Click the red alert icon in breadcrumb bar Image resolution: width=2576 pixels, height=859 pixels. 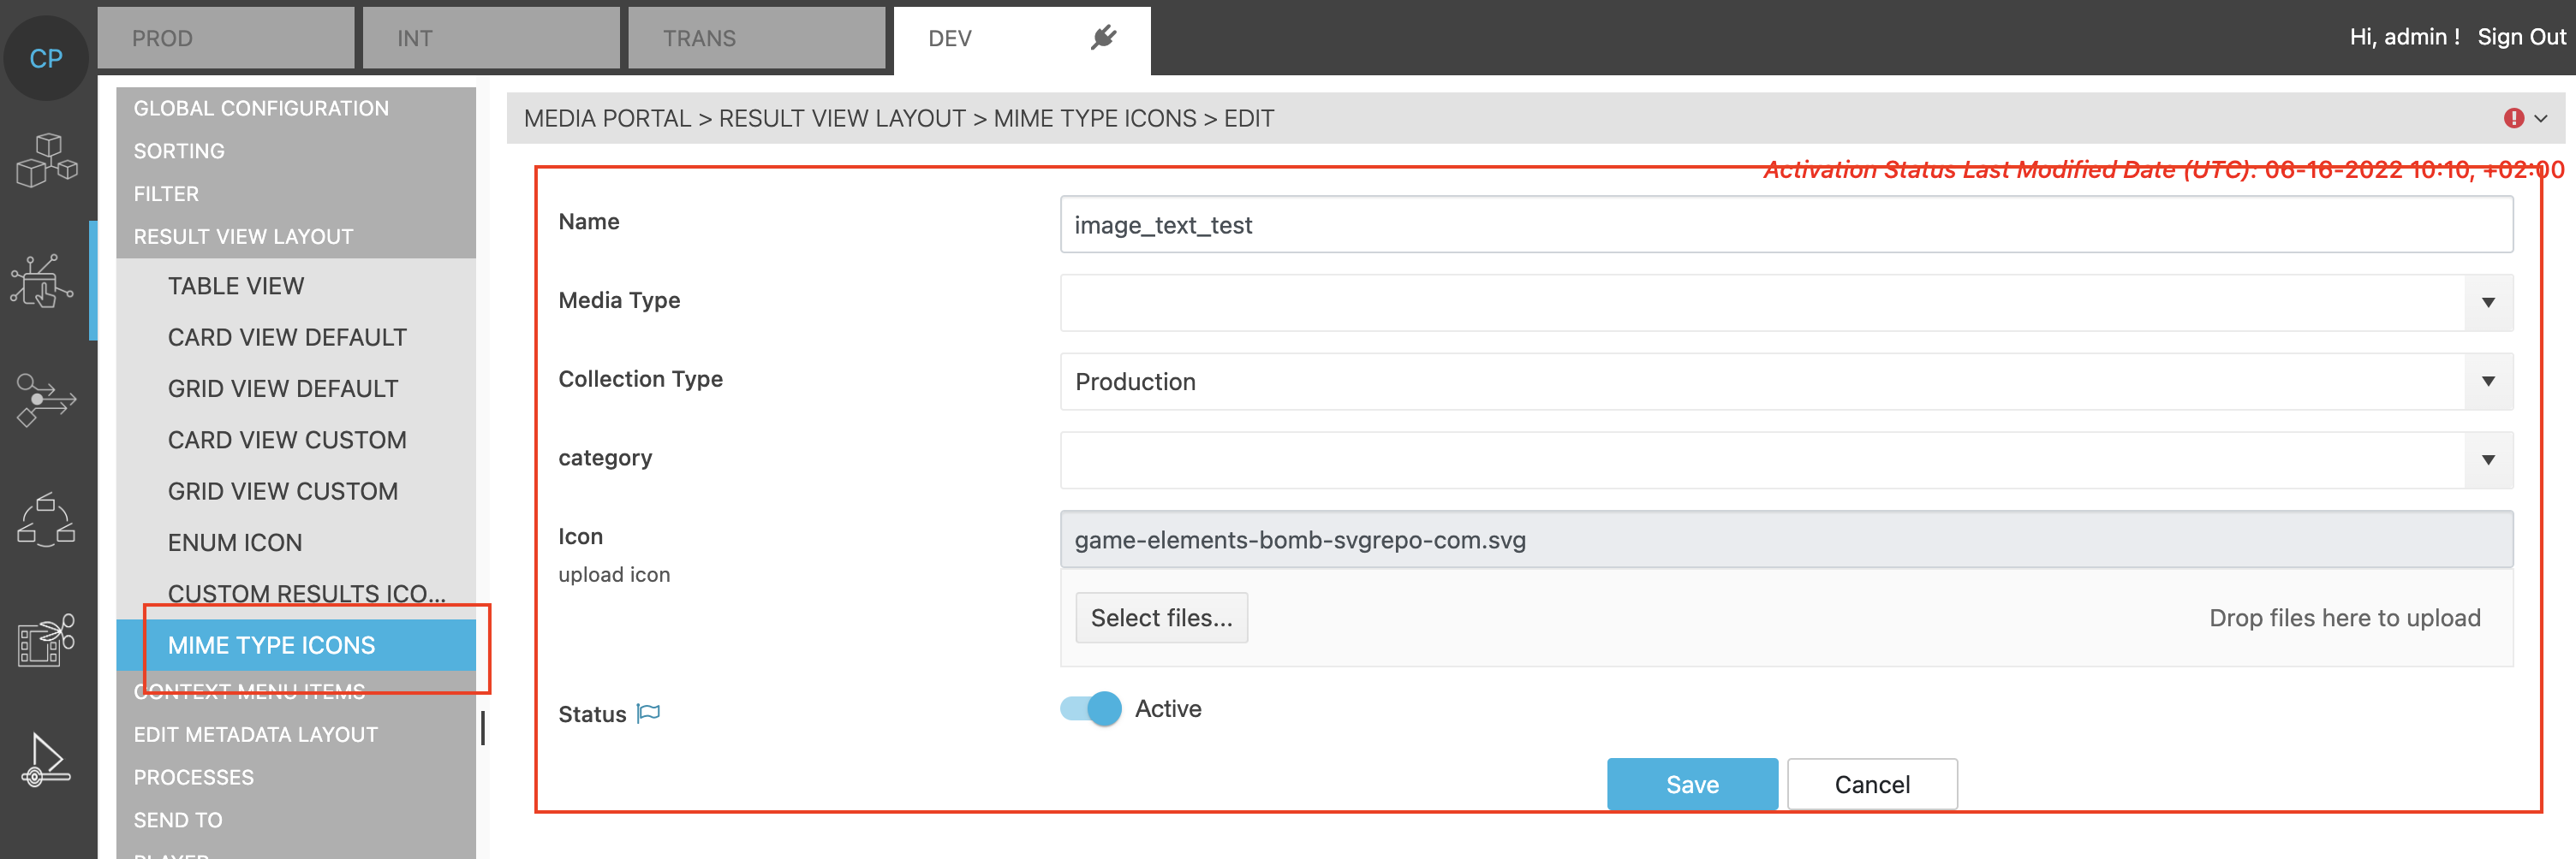pos(2513,118)
